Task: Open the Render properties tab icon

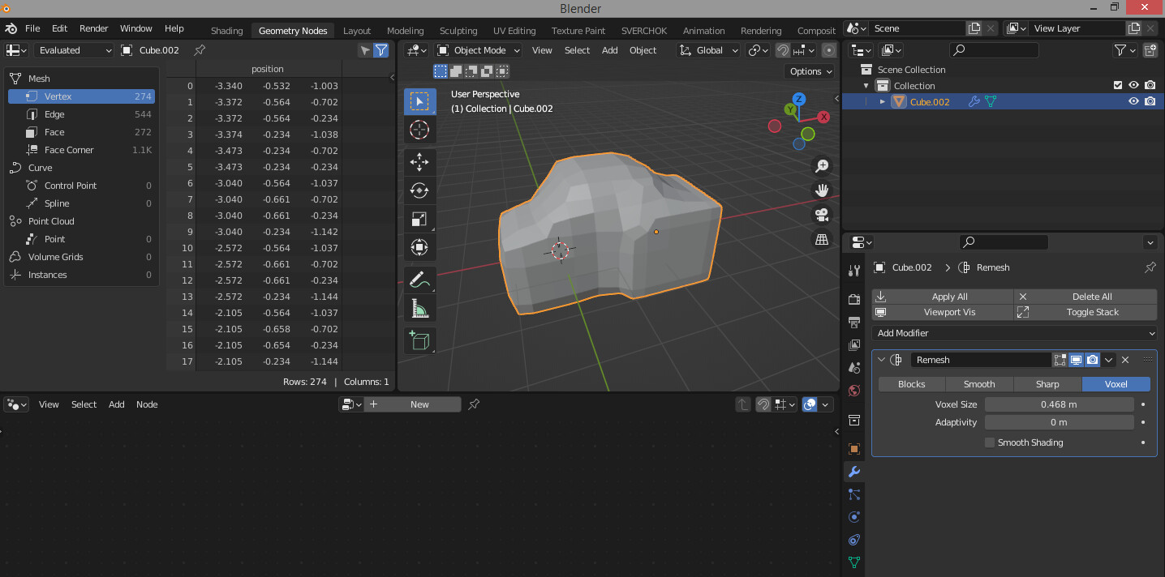Action: tap(853, 299)
